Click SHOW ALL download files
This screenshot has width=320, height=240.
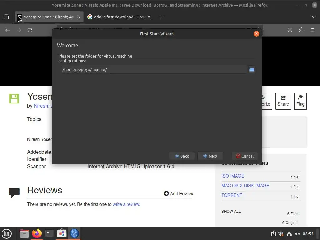pos(231,212)
